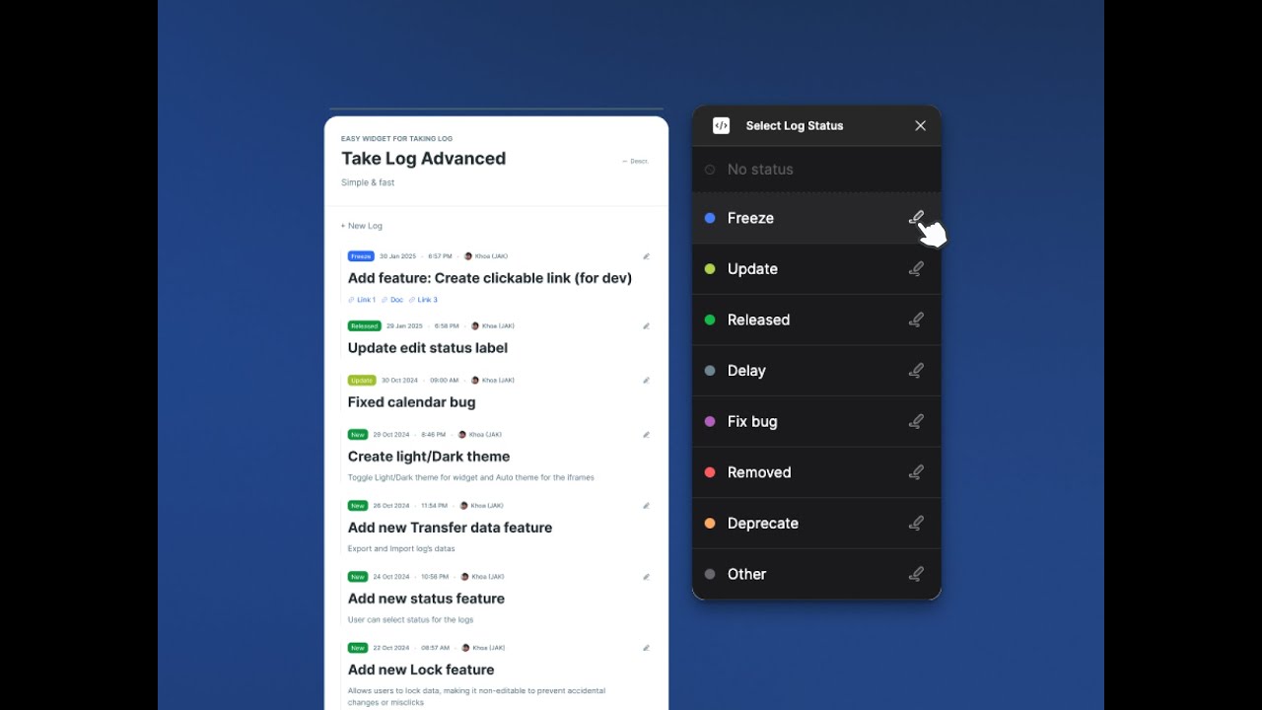Click the edit pencil icon beside Delay status
The image size is (1262, 710).
[916, 371]
